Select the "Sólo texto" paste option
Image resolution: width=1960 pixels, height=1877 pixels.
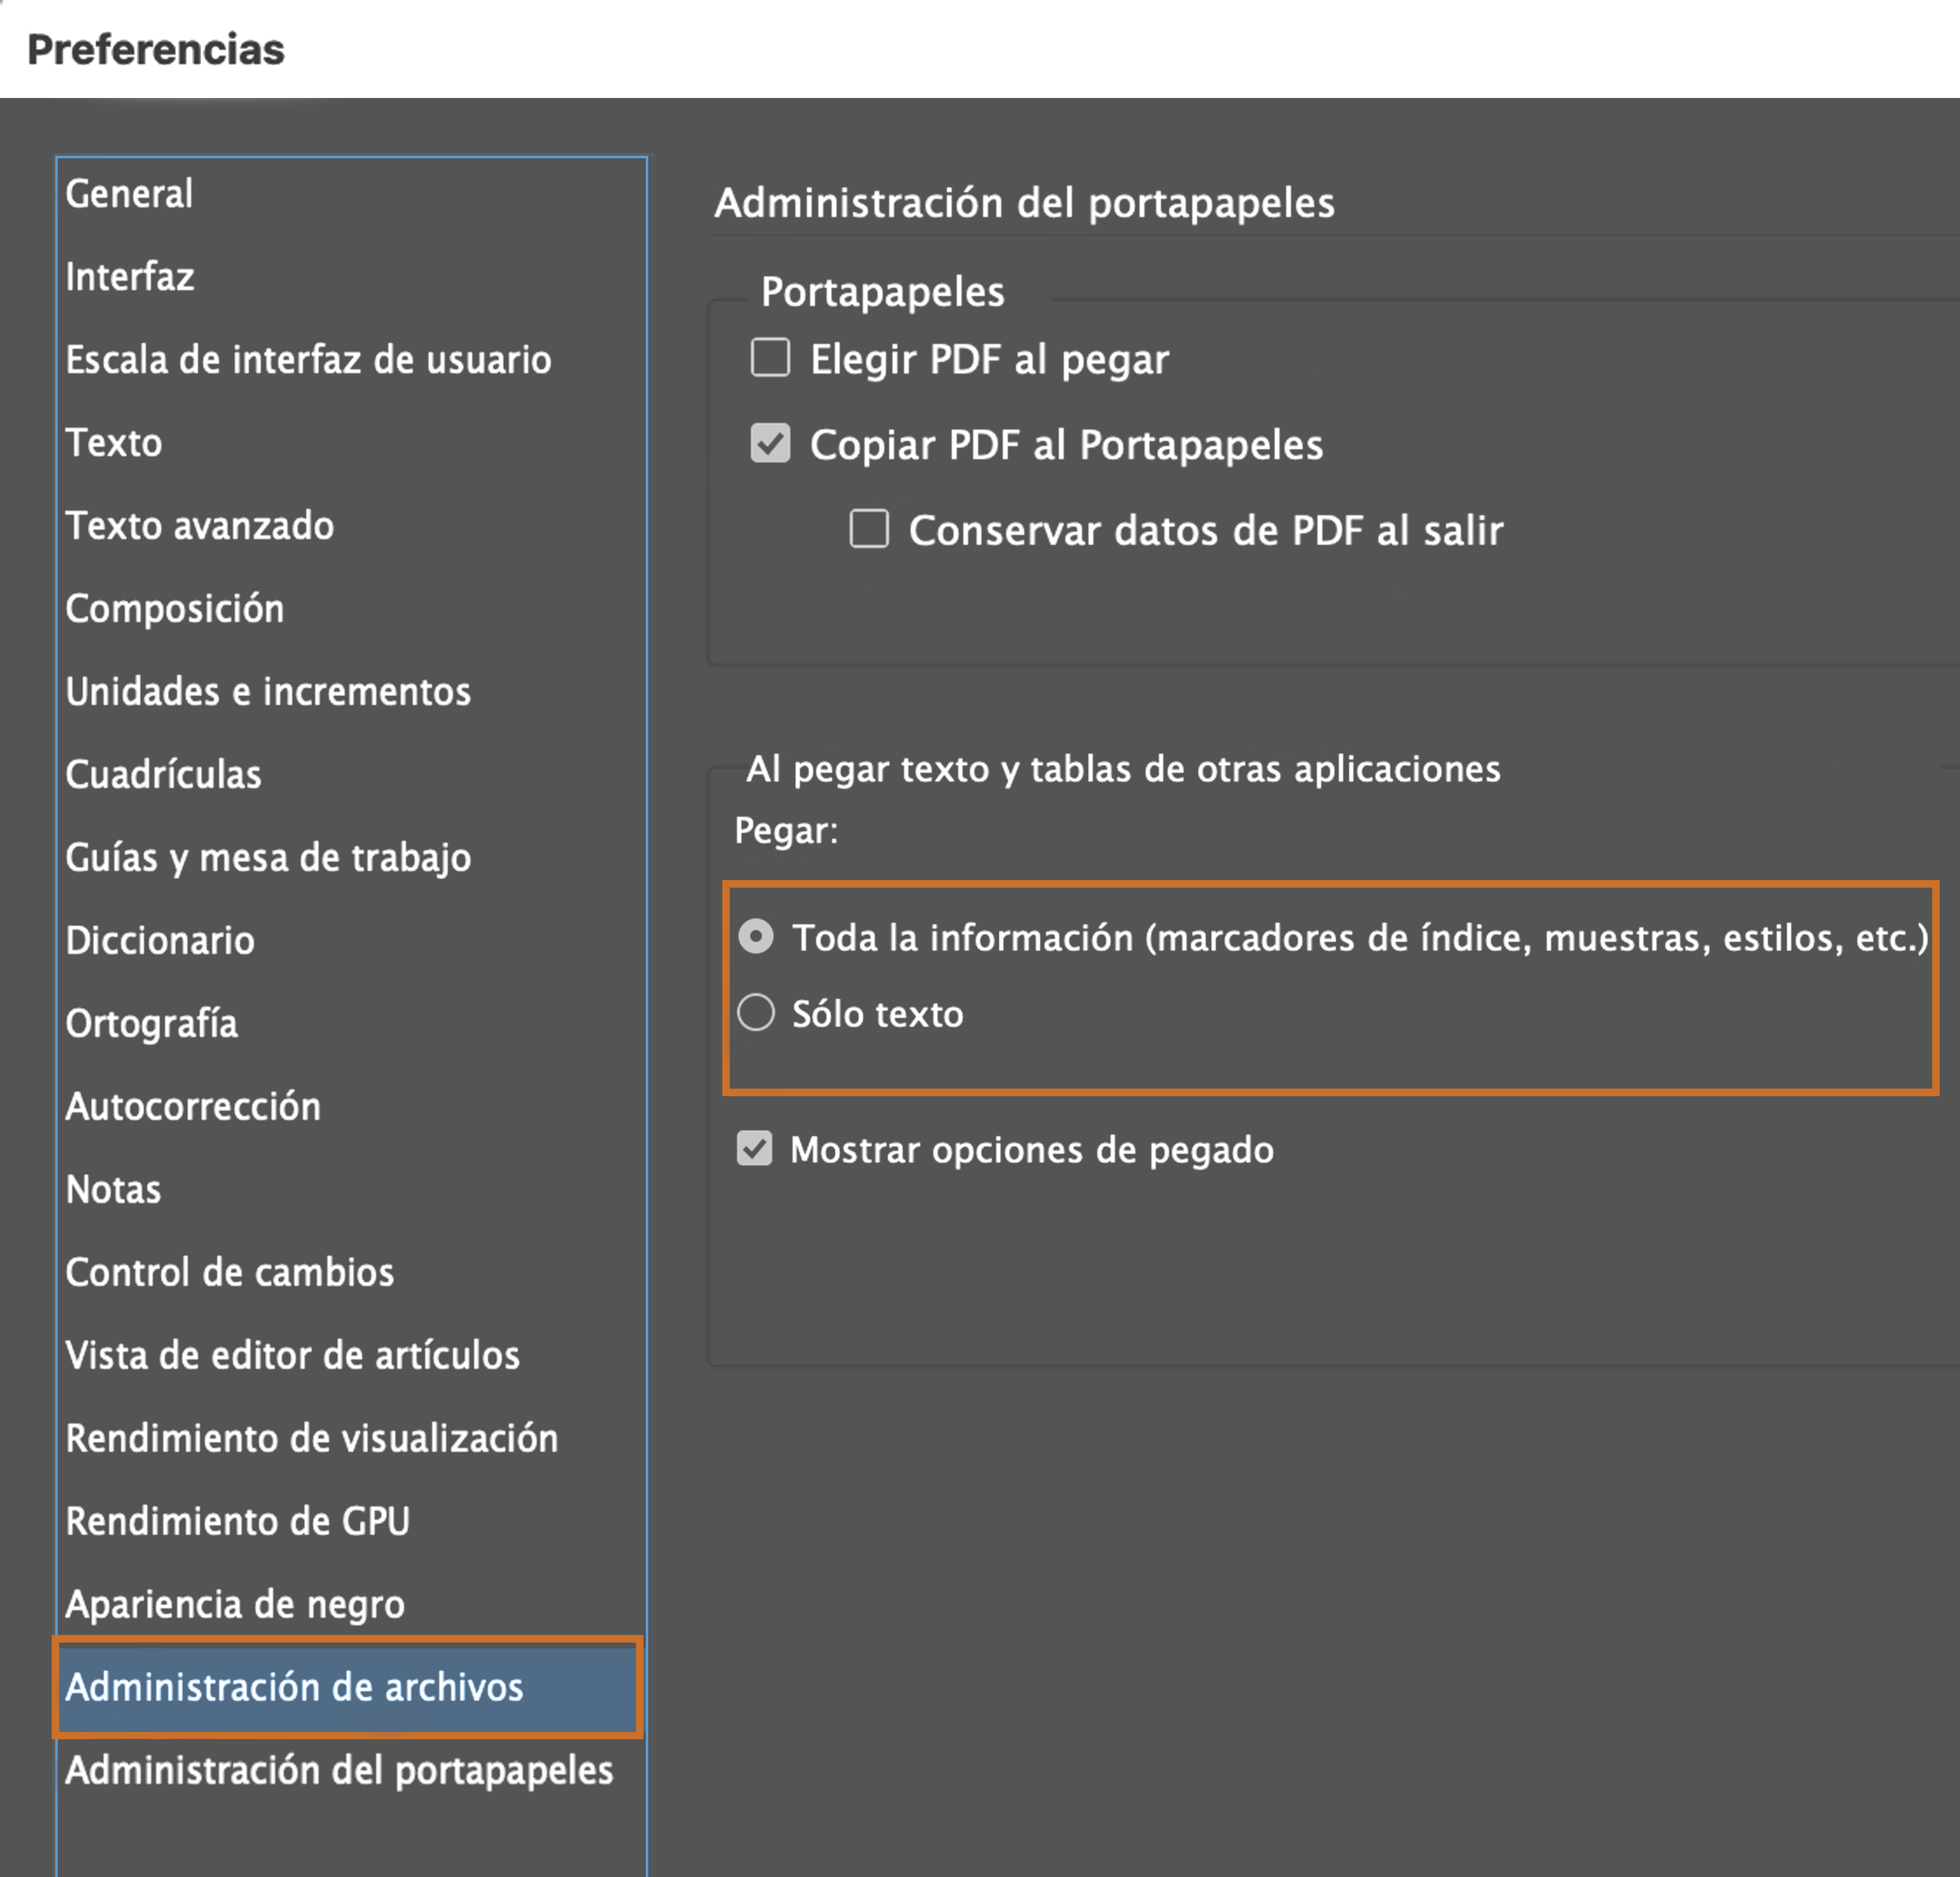pos(756,1013)
